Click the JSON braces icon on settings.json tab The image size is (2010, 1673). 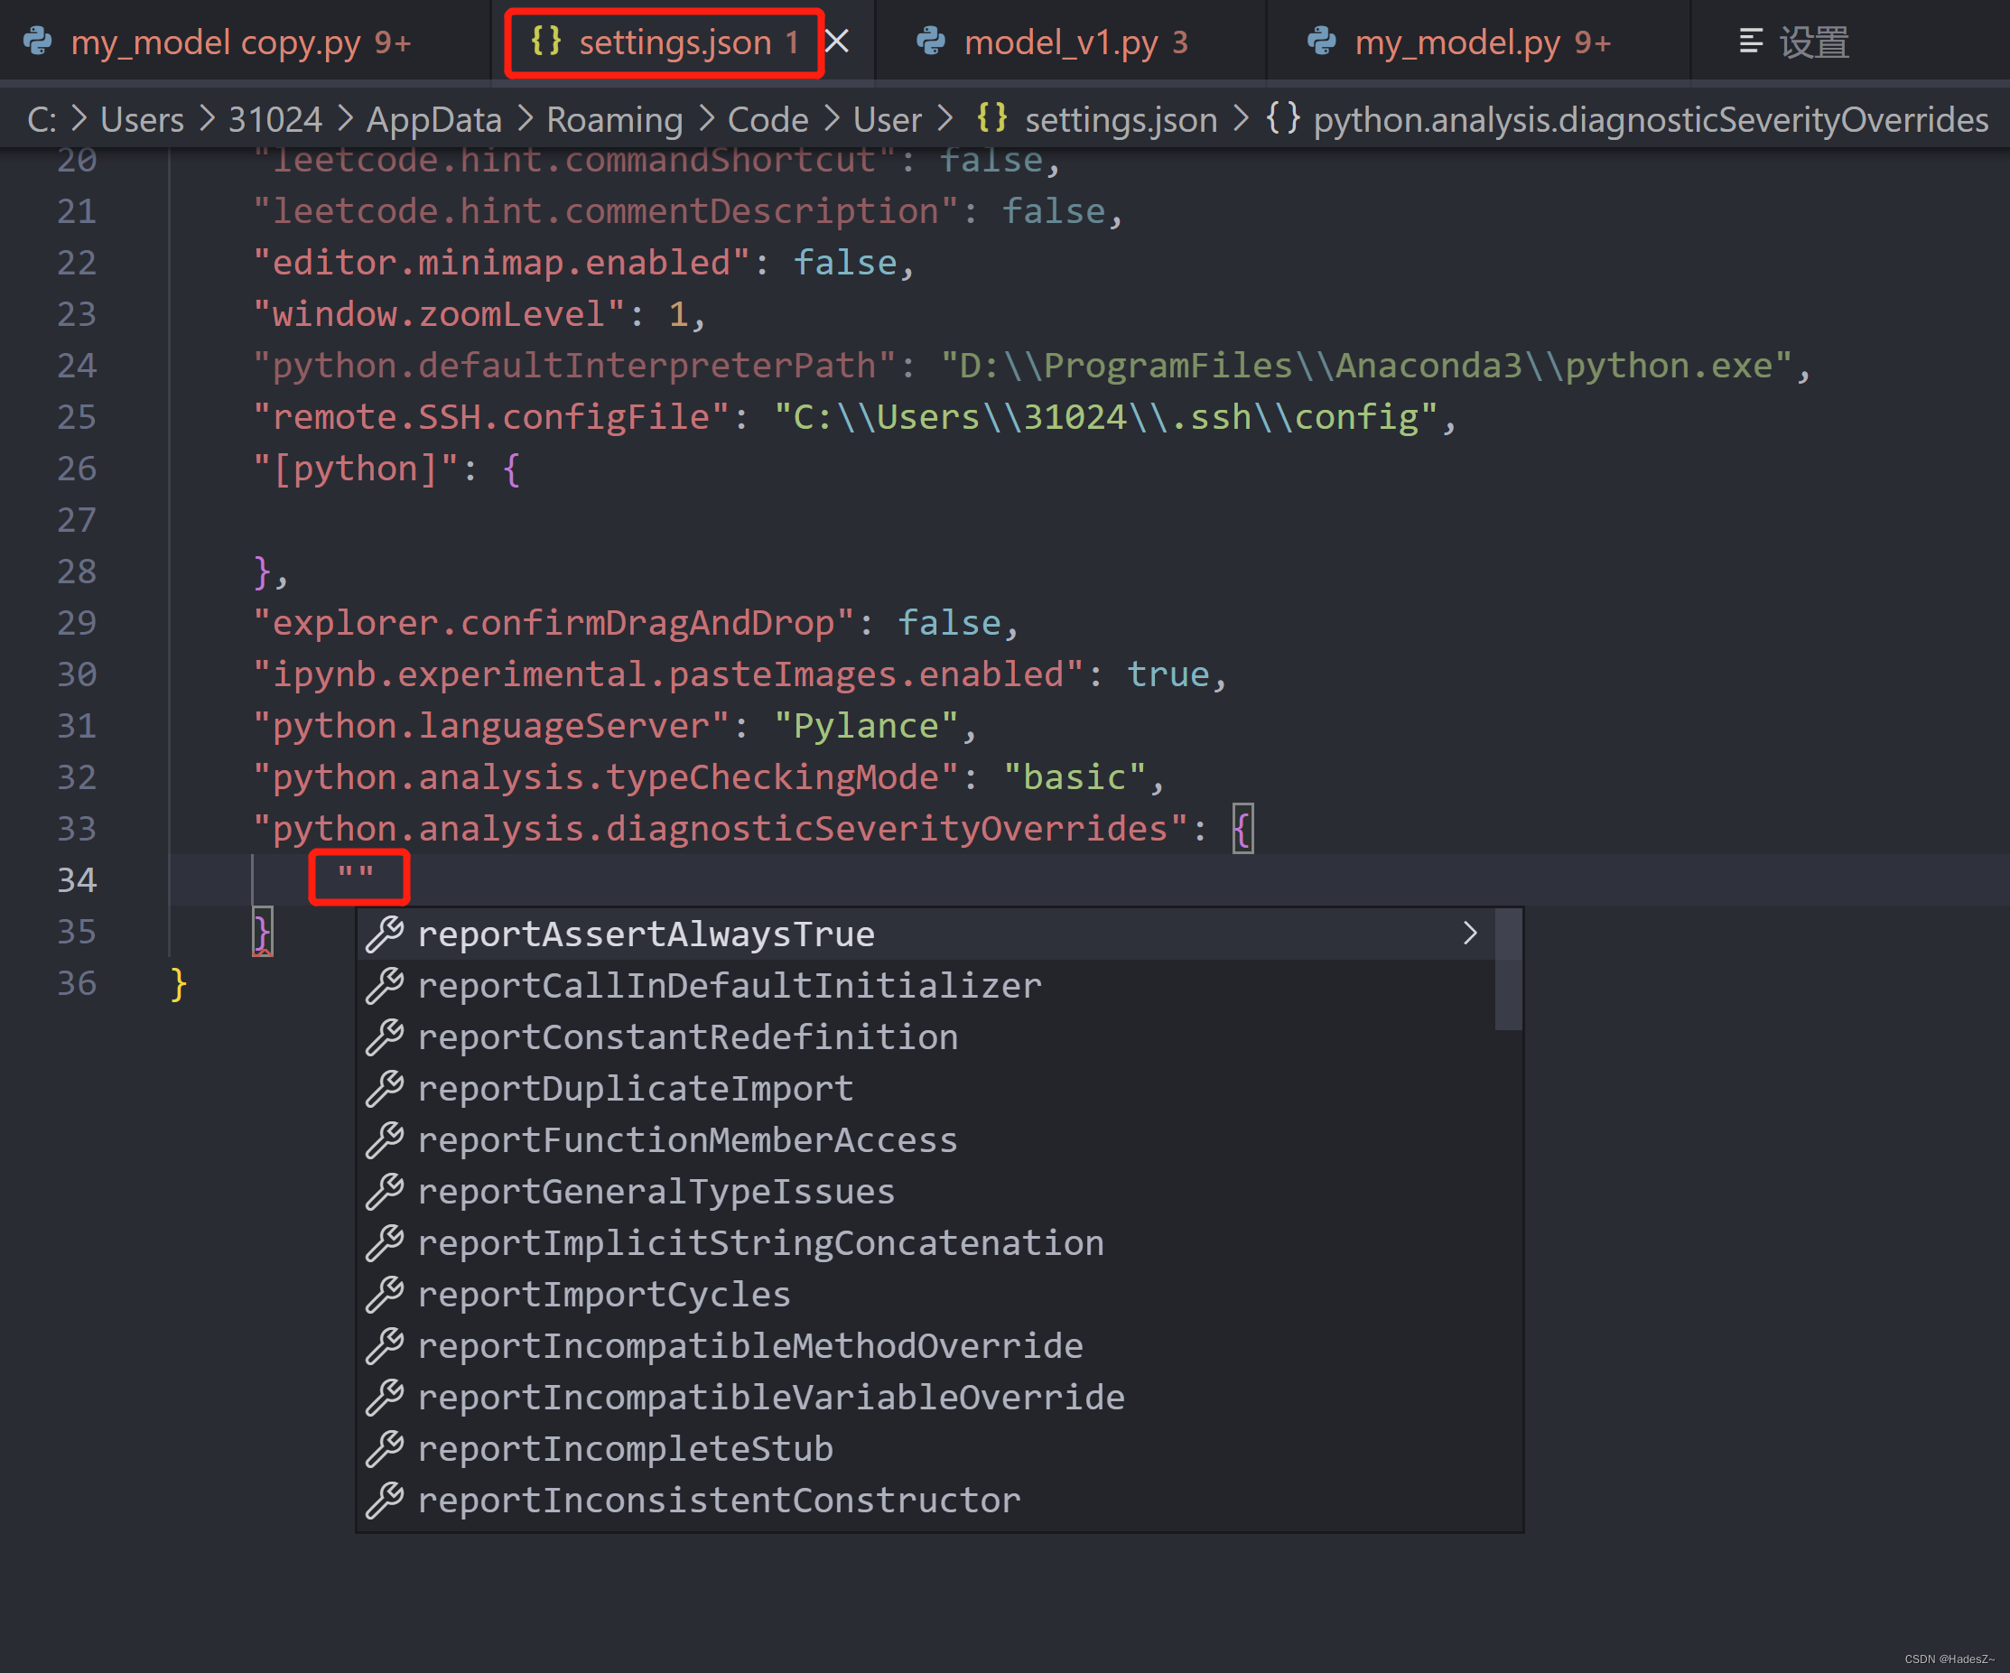point(545,41)
